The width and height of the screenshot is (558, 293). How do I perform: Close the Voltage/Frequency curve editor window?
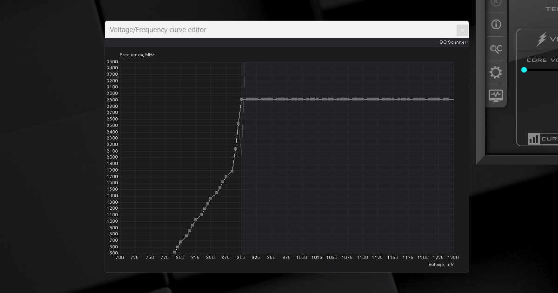point(462,30)
